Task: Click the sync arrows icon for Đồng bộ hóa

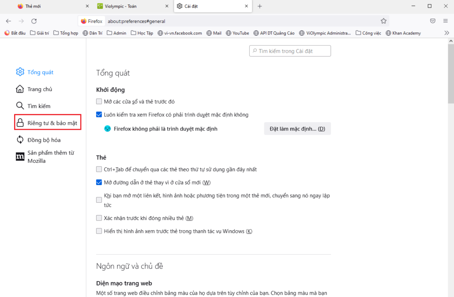Action: click(20, 140)
